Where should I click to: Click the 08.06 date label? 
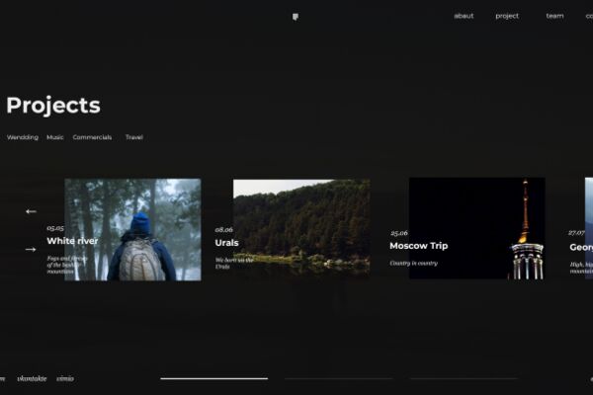(x=224, y=229)
